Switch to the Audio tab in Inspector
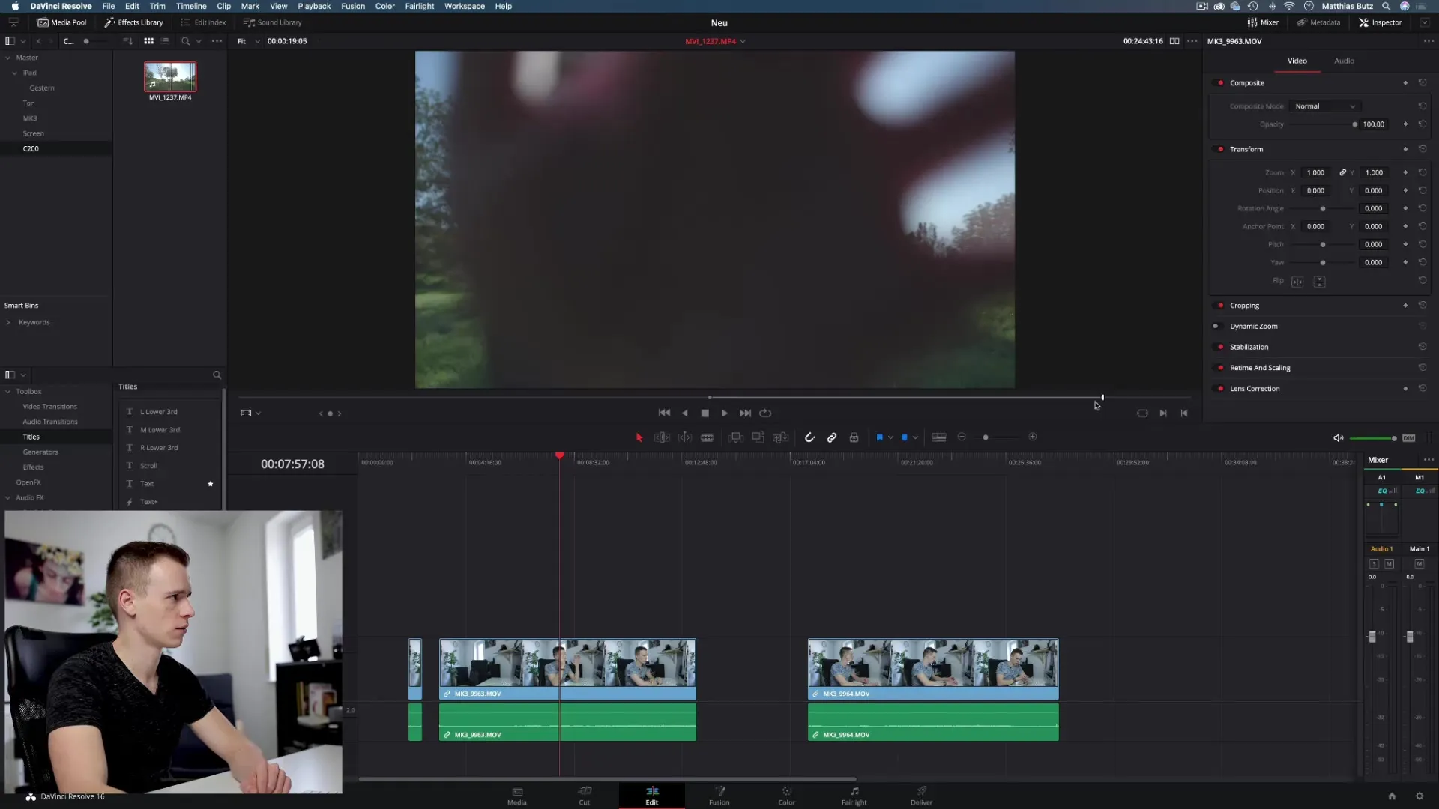 point(1344,61)
